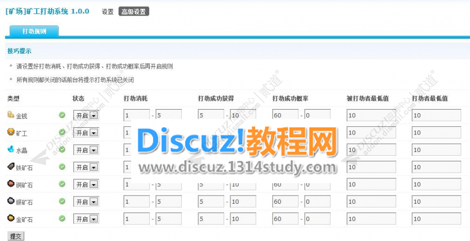Open the 状态 dropdown for 水晶

pos(86,150)
